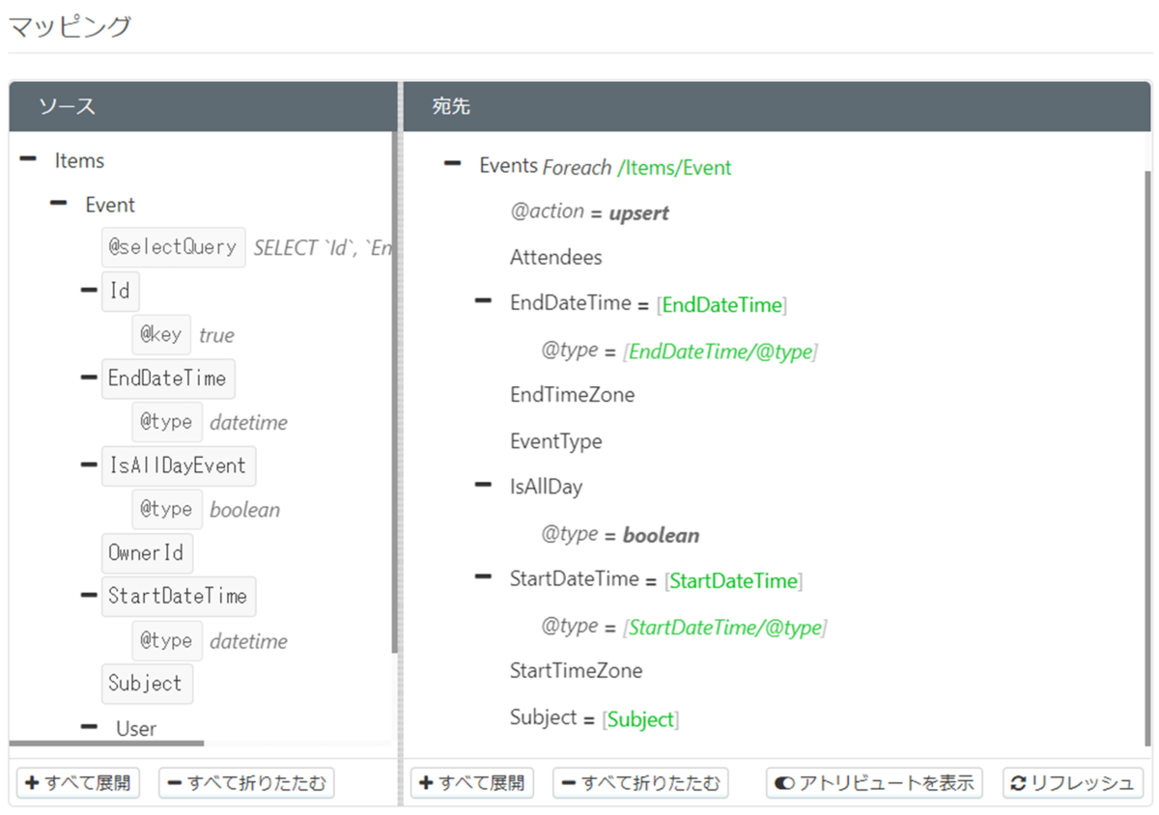Collapse the destination Events node
Viewport: 1159px width, 815px height.
452,165
